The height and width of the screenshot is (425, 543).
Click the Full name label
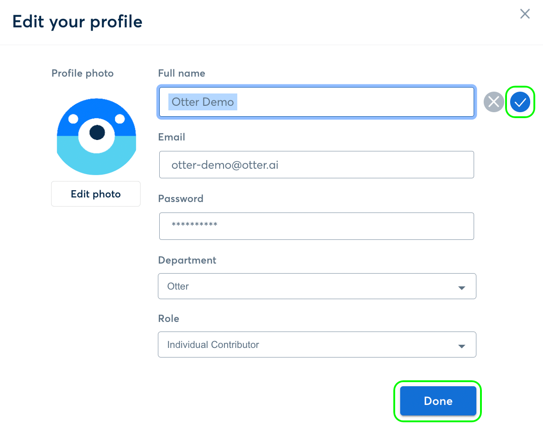pos(182,73)
